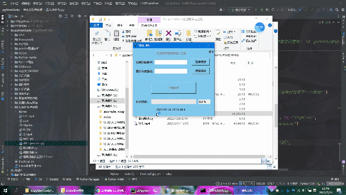This screenshot has height=195, width=346.
Task: Click the image save path input field
Action: click(171, 71)
